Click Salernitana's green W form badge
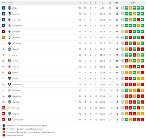Screen dimensions: 146x138 [127, 120]
